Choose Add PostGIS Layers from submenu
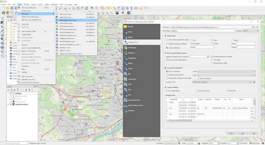The image size is (265, 145). point(77,23)
